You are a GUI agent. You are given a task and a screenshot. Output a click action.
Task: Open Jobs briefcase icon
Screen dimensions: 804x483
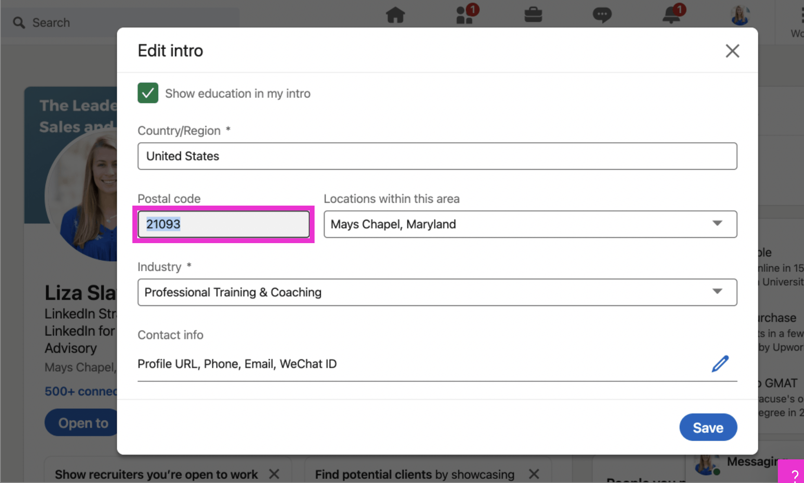pos(533,16)
